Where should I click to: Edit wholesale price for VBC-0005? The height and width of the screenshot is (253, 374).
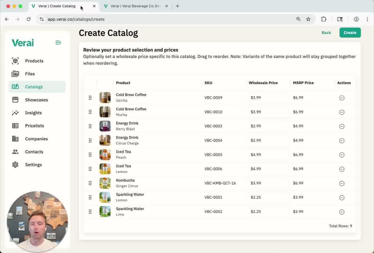(268, 154)
